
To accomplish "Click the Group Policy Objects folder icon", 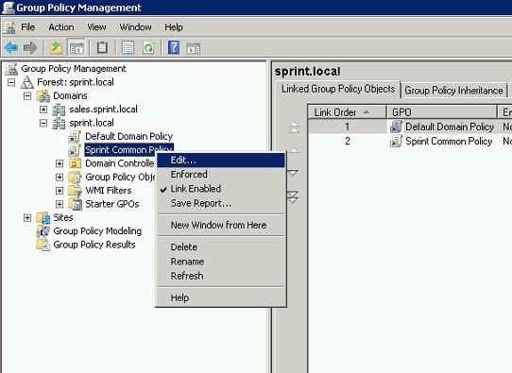I will pyautogui.click(x=75, y=178).
